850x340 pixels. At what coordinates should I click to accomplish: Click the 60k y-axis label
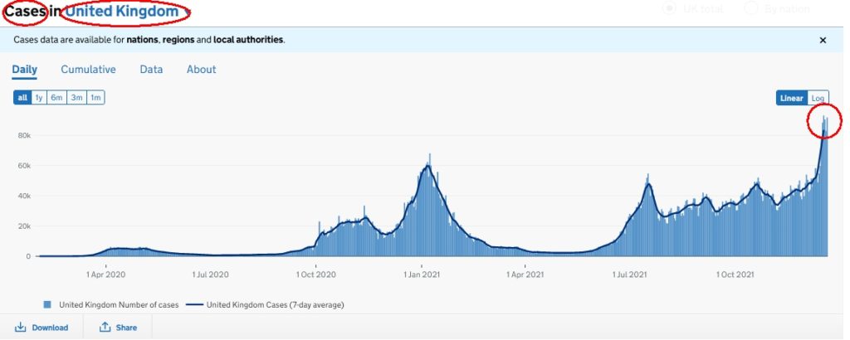pos(24,166)
